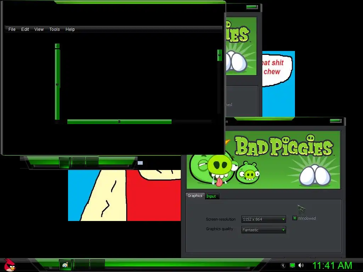Open the View menu
Image resolution: width=363 pixels, height=272 pixels.
click(39, 29)
